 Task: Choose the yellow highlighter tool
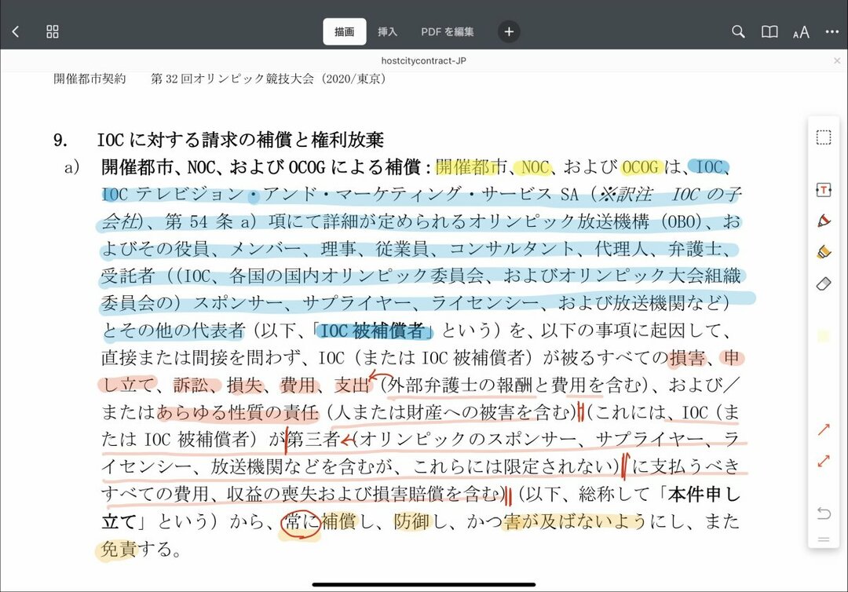(x=824, y=252)
